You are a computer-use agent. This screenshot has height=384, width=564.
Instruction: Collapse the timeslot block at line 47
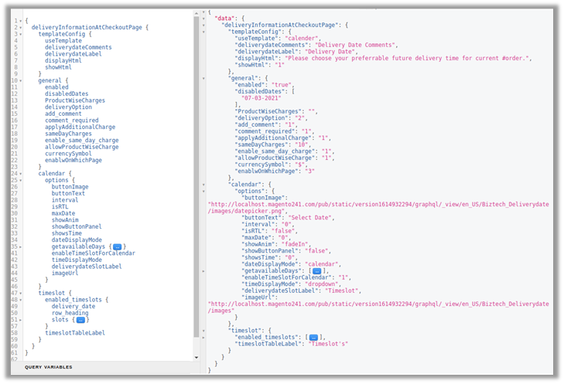coord(20,293)
